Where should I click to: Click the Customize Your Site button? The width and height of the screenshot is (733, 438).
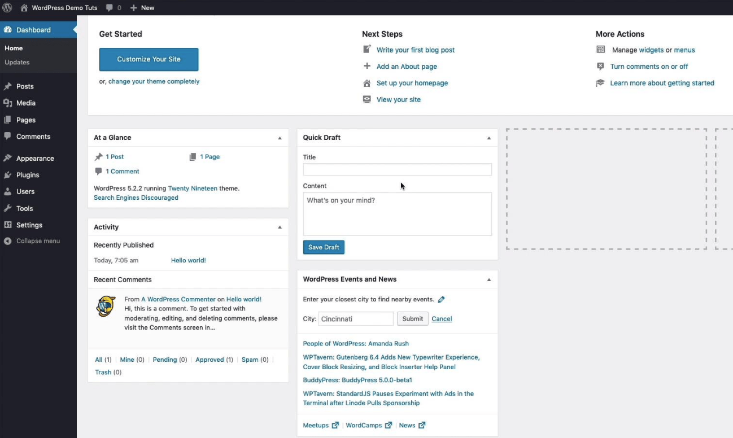click(x=149, y=59)
